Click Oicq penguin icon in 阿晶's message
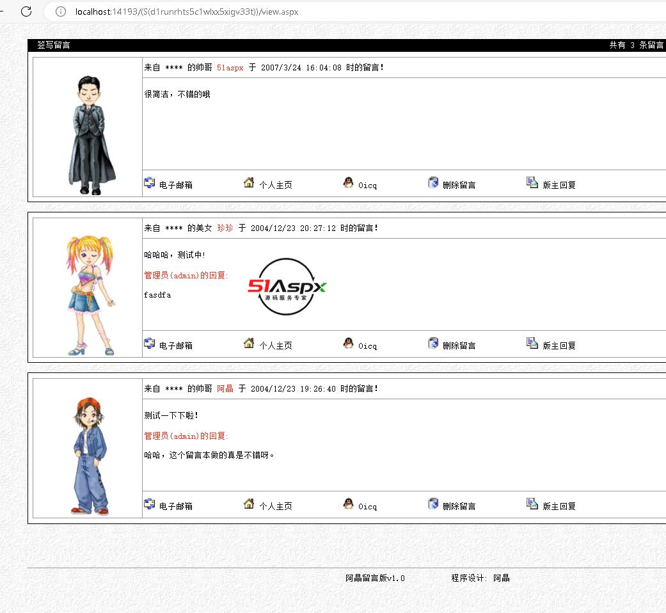Viewport: 666px width, 613px height. (x=348, y=504)
